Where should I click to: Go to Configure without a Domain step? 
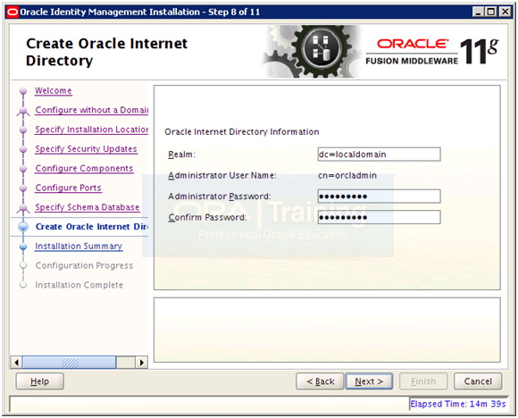[91, 110]
